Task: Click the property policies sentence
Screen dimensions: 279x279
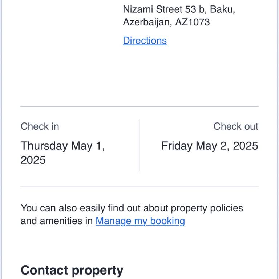Action: pos(132,209)
